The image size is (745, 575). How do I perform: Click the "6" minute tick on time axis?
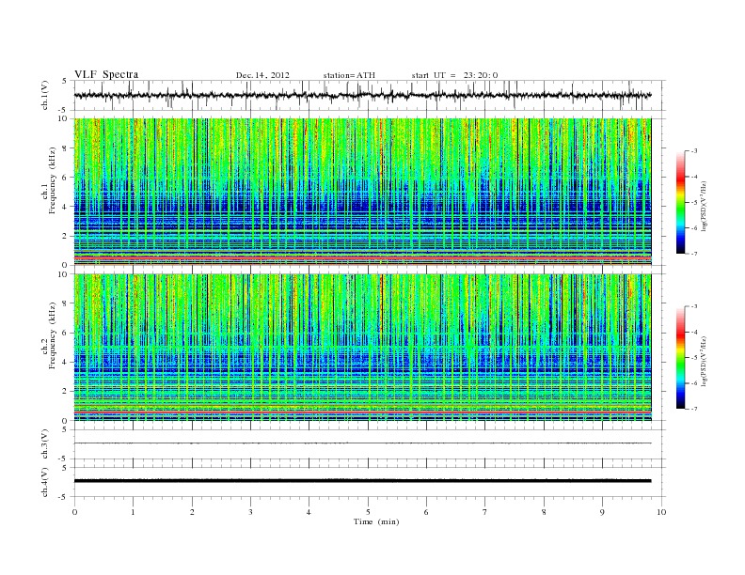pos(426,512)
